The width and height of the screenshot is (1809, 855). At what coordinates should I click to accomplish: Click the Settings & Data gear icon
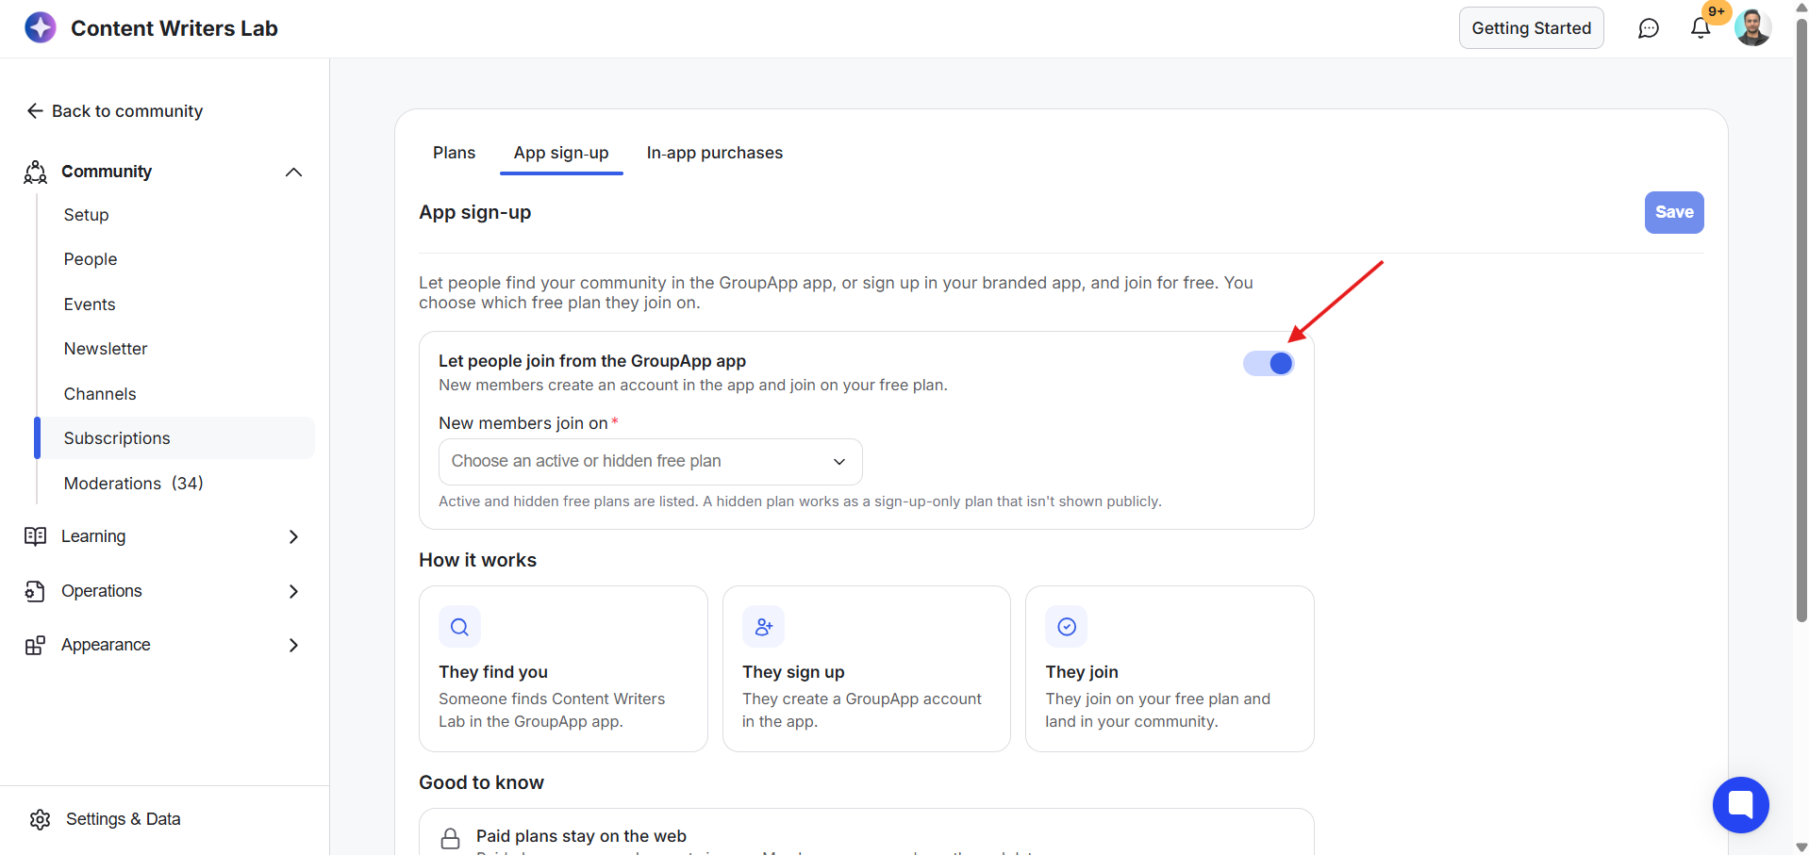40,819
